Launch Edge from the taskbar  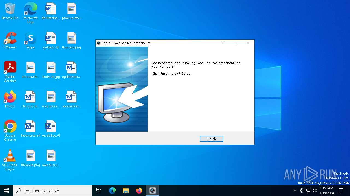[x=112, y=191]
